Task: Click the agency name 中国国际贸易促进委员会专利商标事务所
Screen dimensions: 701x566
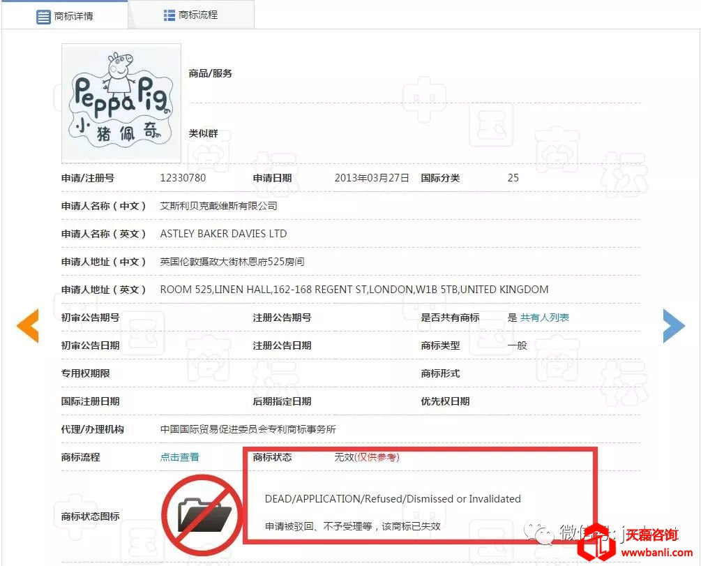Action: [248, 429]
